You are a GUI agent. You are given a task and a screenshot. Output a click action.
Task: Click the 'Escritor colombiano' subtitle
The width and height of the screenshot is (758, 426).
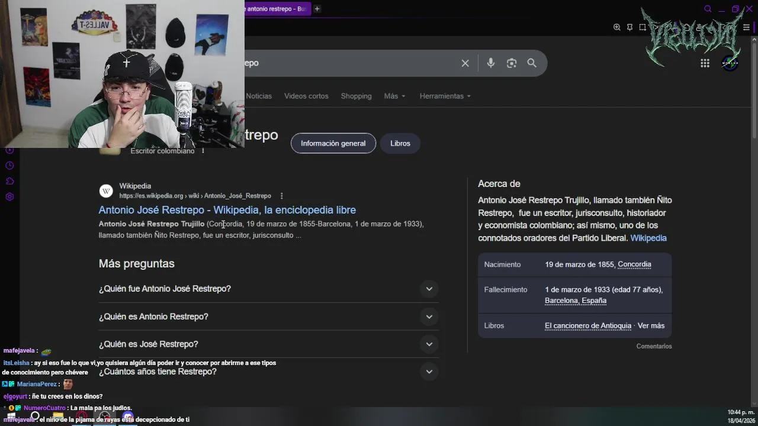coord(162,151)
